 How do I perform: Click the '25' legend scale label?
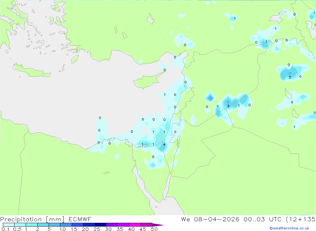(x=97, y=229)
